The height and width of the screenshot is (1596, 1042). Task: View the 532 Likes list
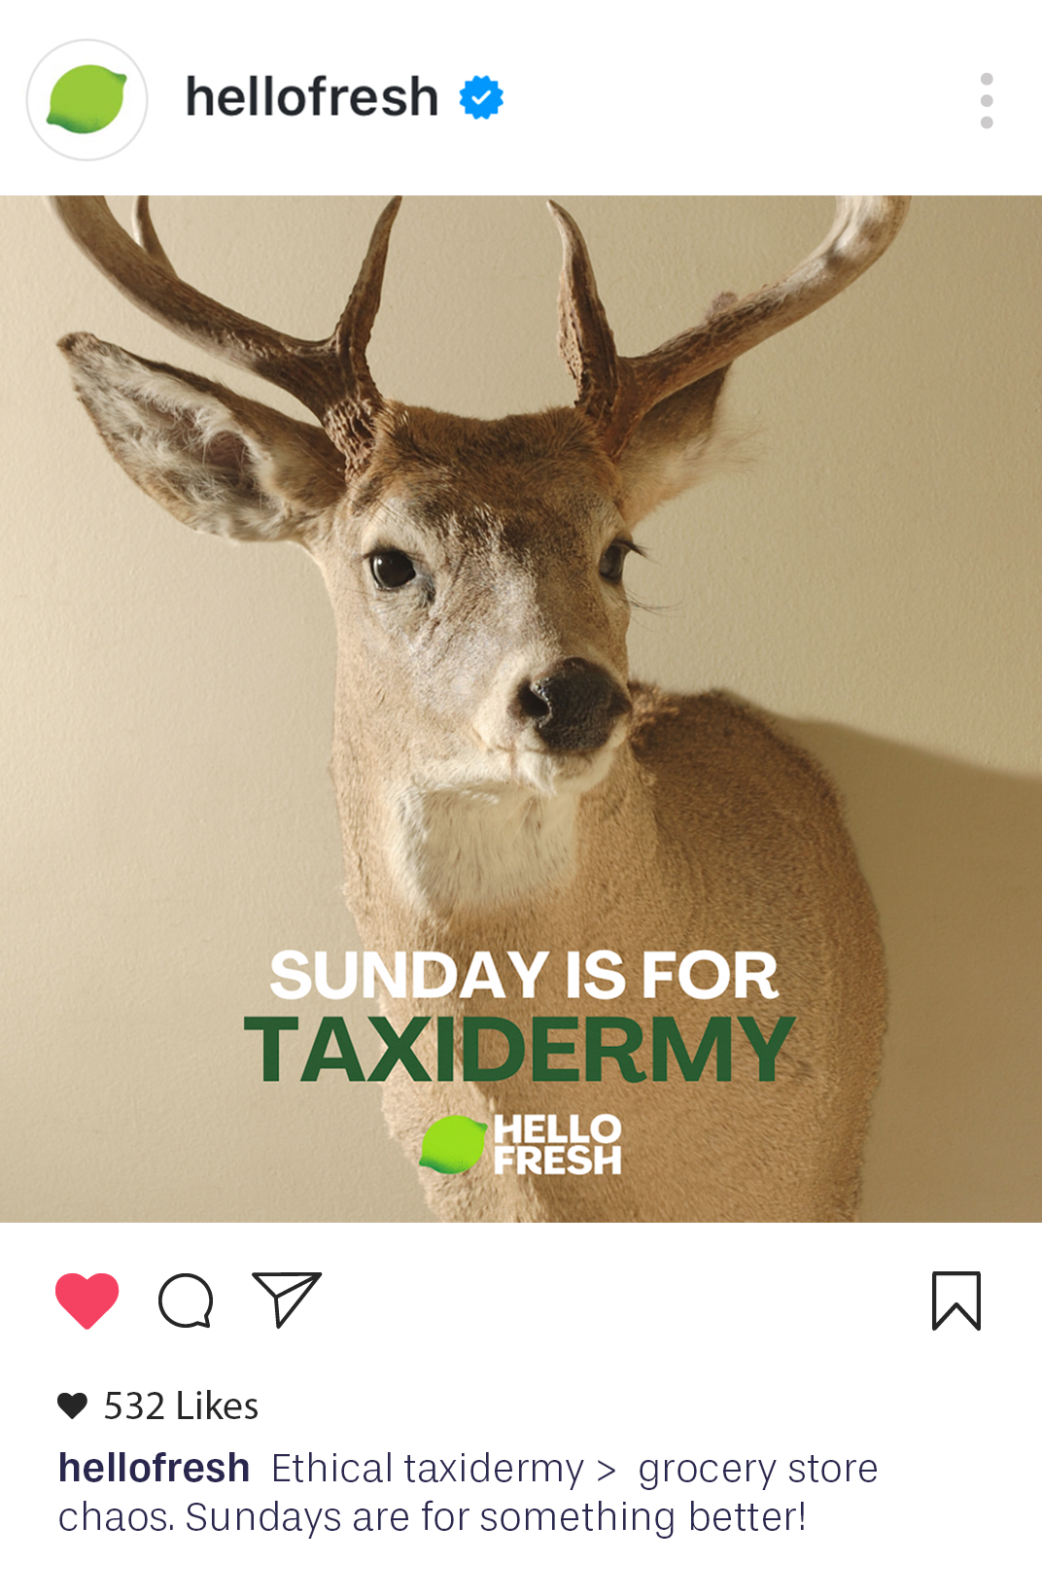point(181,1405)
